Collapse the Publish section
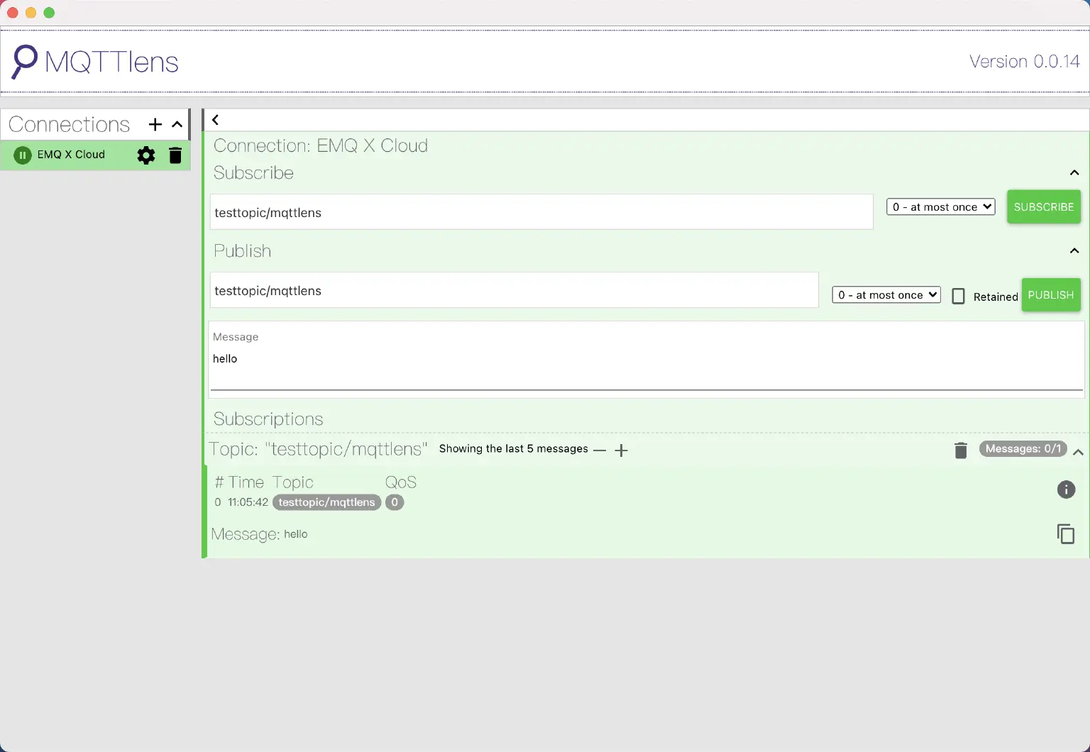 tap(1074, 251)
